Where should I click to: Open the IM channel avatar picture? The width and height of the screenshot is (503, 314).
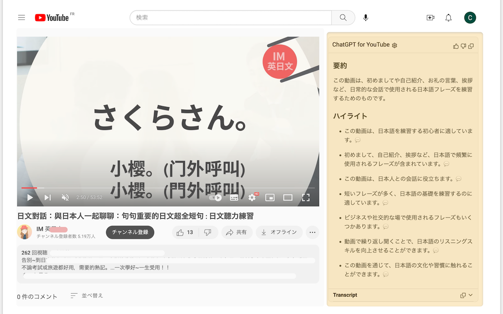click(x=24, y=232)
